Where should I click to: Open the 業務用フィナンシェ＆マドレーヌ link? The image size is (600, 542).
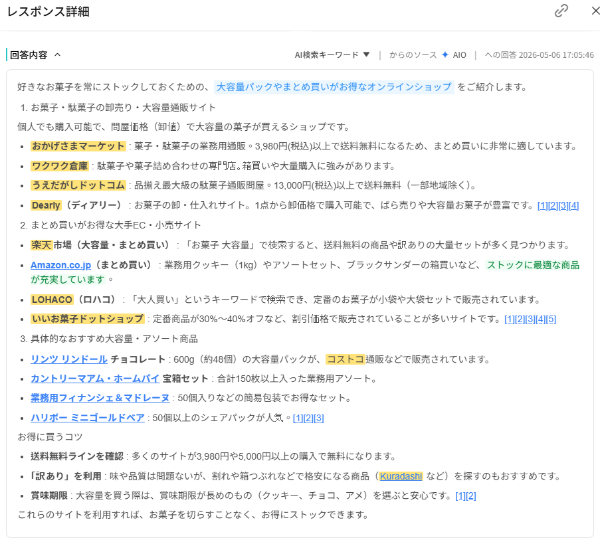click(100, 398)
